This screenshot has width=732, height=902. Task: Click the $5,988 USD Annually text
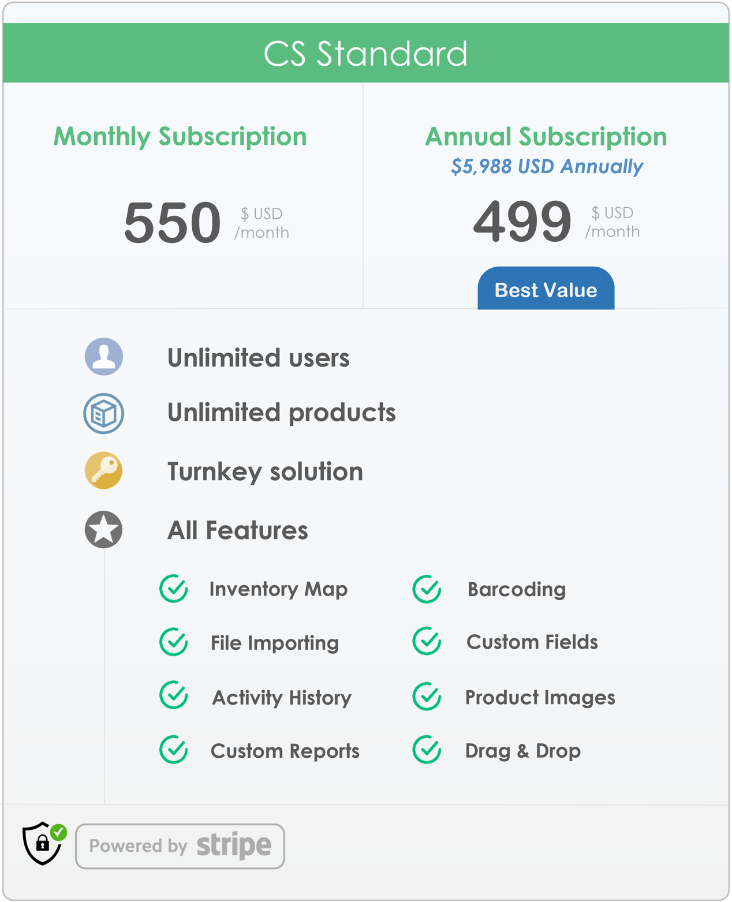click(x=546, y=167)
